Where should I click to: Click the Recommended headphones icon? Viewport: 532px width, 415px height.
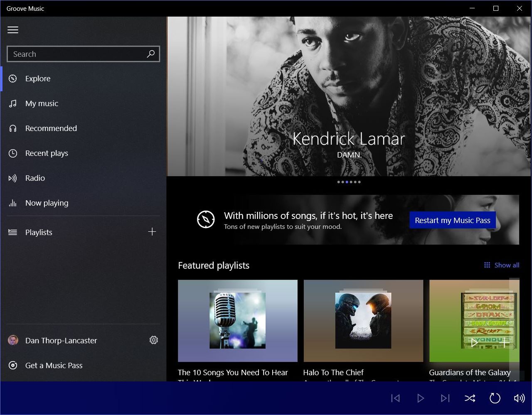13,128
